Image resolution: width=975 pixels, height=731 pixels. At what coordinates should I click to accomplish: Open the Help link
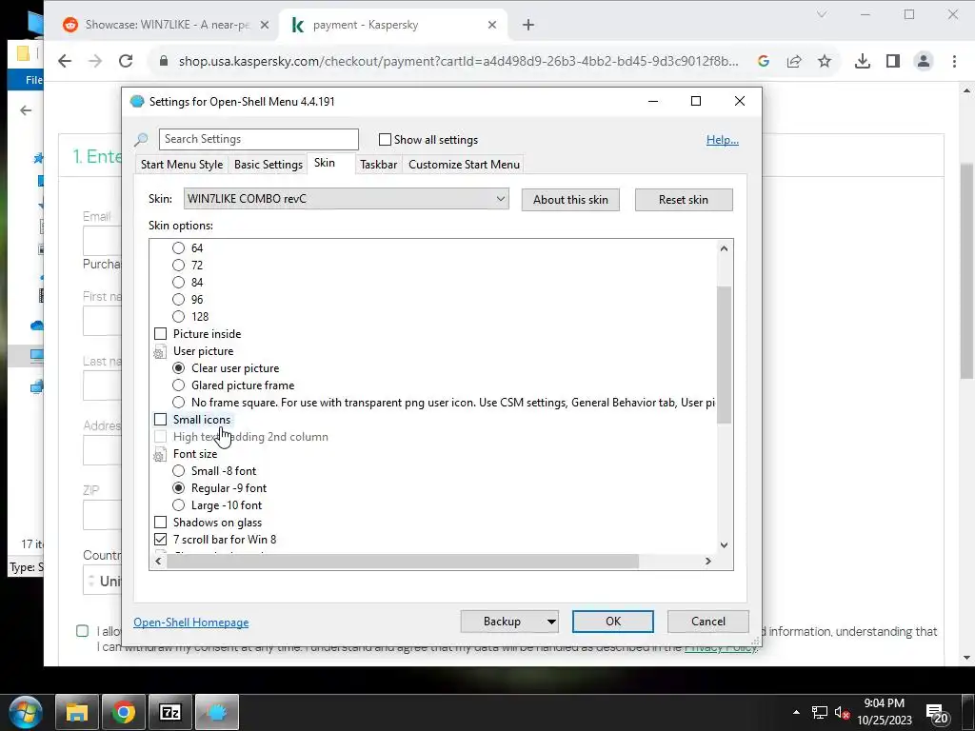pos(722,140)
